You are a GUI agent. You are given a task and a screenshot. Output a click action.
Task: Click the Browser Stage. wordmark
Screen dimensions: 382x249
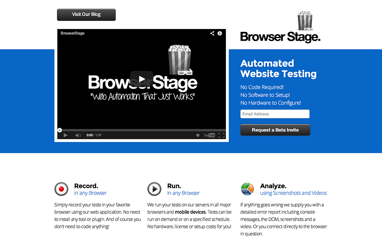pyautogui.click(x=280, y=37)
